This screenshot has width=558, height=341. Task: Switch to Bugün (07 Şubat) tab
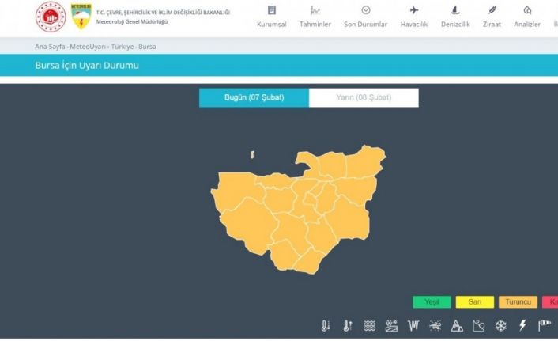pos(254,97)
